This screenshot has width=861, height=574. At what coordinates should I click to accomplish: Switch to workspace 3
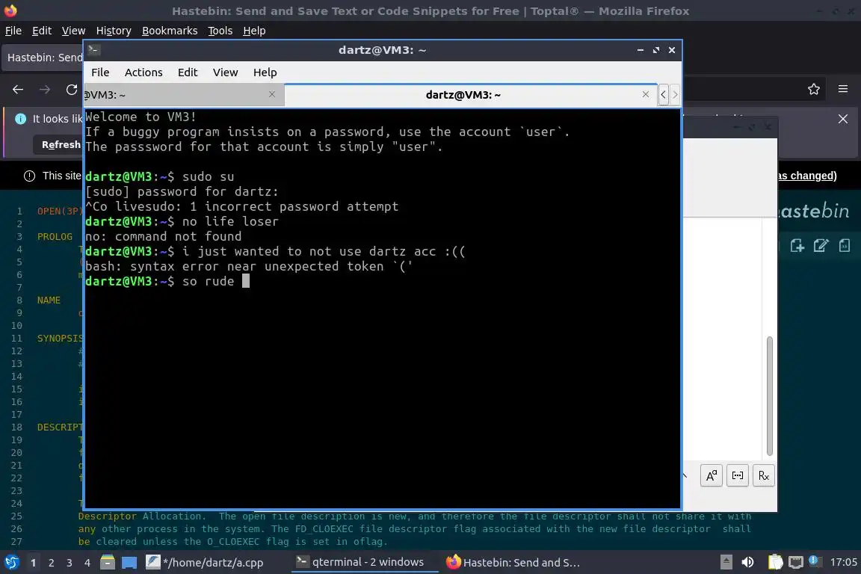(70, 563)
